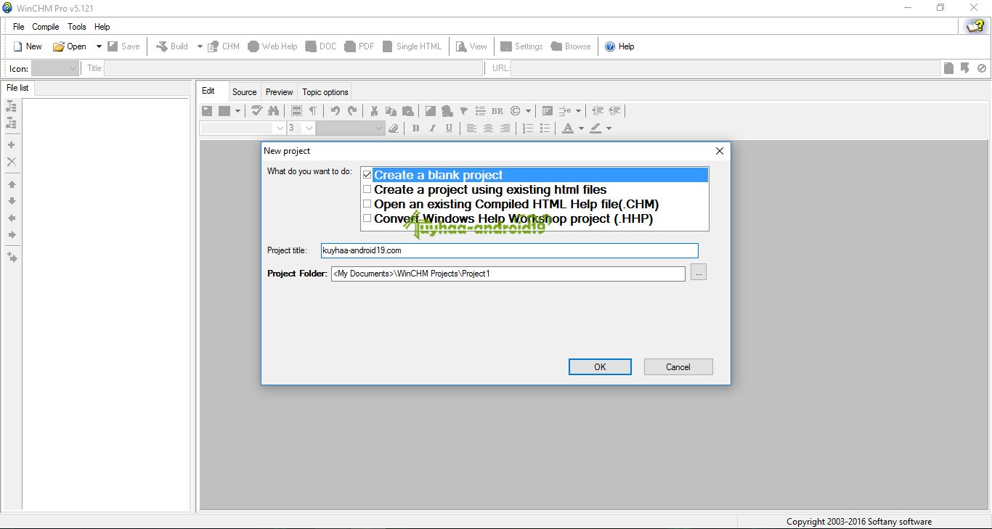Click the Single HTML toolbar button
992x529 pixels.
click(411, 46)
